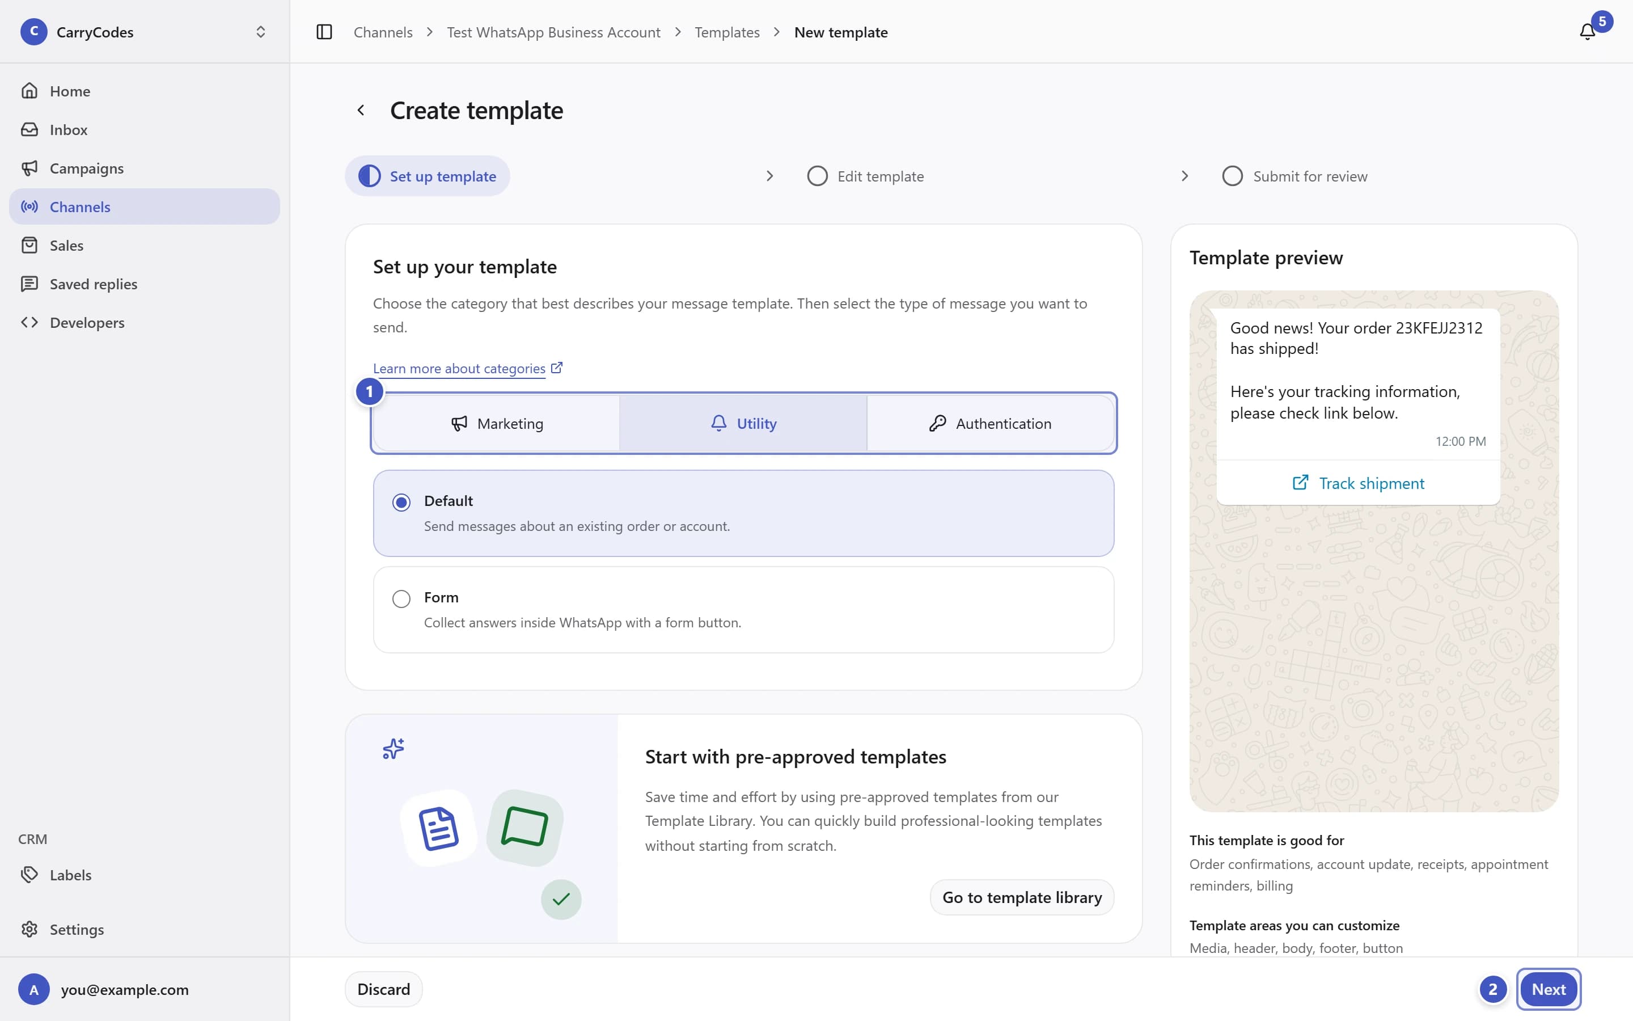This screenshot has width=1633, height=1021.
Task: Click the Next button
Action: (x=1548, y=989)
